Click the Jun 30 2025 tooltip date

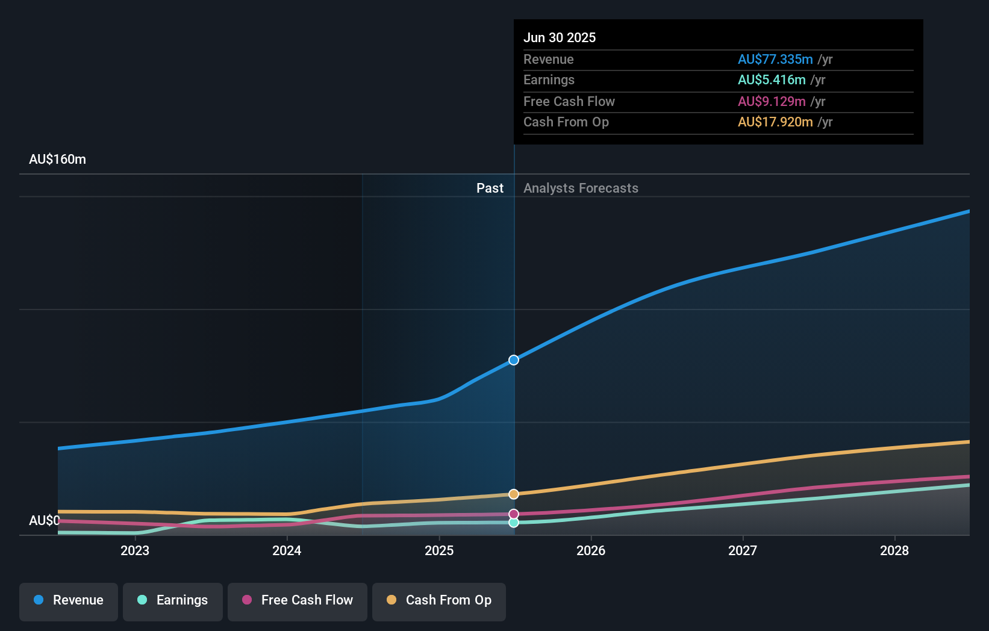tap(560, 37)
